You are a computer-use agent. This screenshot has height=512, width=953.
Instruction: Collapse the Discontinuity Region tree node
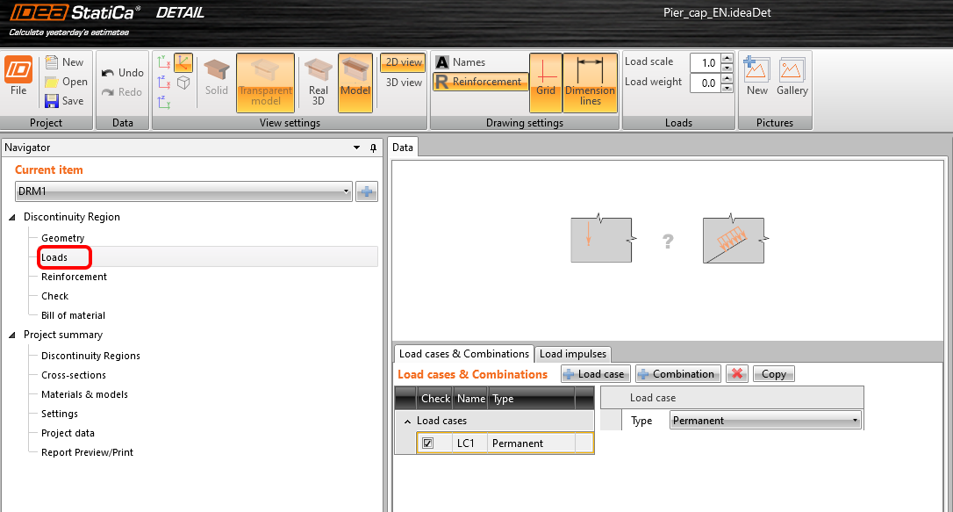tap(13, 217)
